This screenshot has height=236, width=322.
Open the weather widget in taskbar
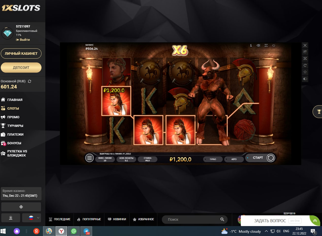click(241, 231)
